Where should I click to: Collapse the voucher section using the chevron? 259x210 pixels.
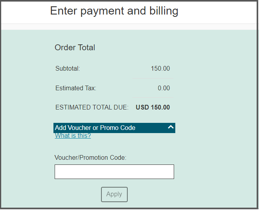[x=171, y=127]
